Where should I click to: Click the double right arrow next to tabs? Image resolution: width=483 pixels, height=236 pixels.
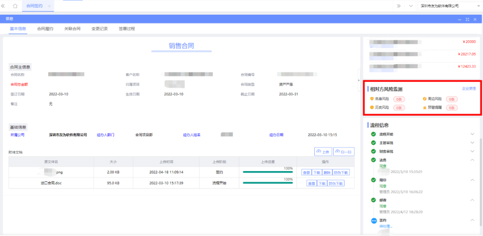click(398, 6)
